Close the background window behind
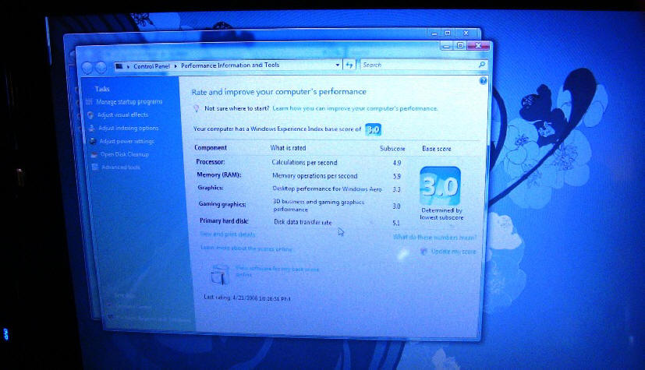Viewport: 645px width, 370px height. (466, 33)
